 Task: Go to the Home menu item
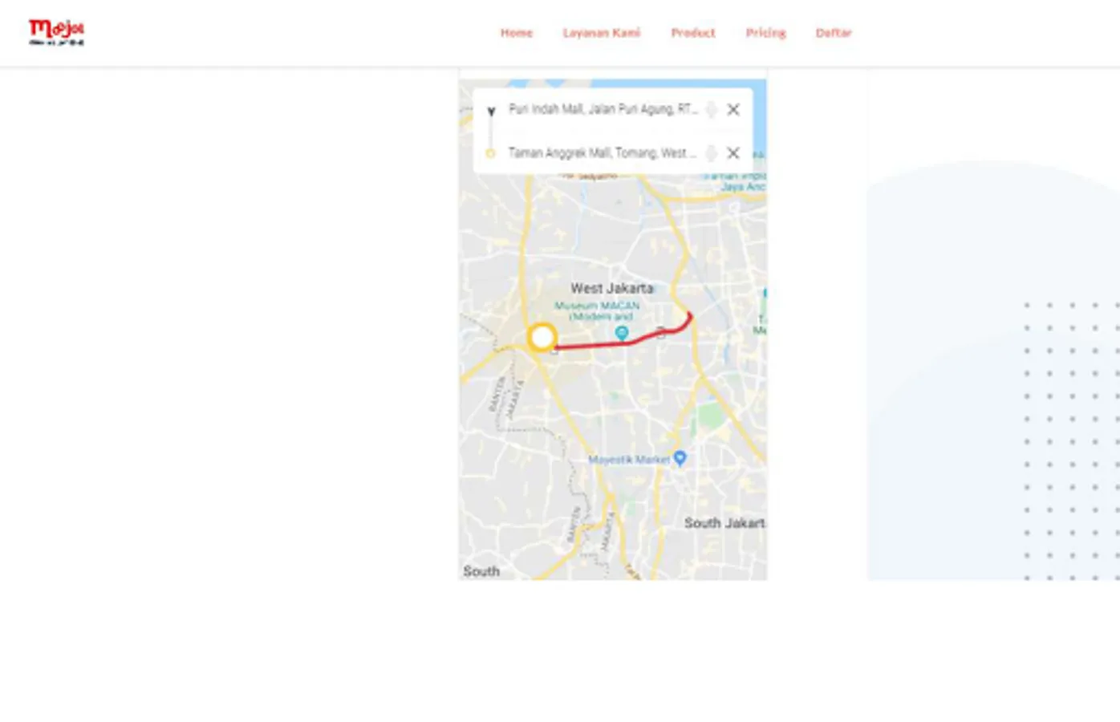[x=517, y=33]
